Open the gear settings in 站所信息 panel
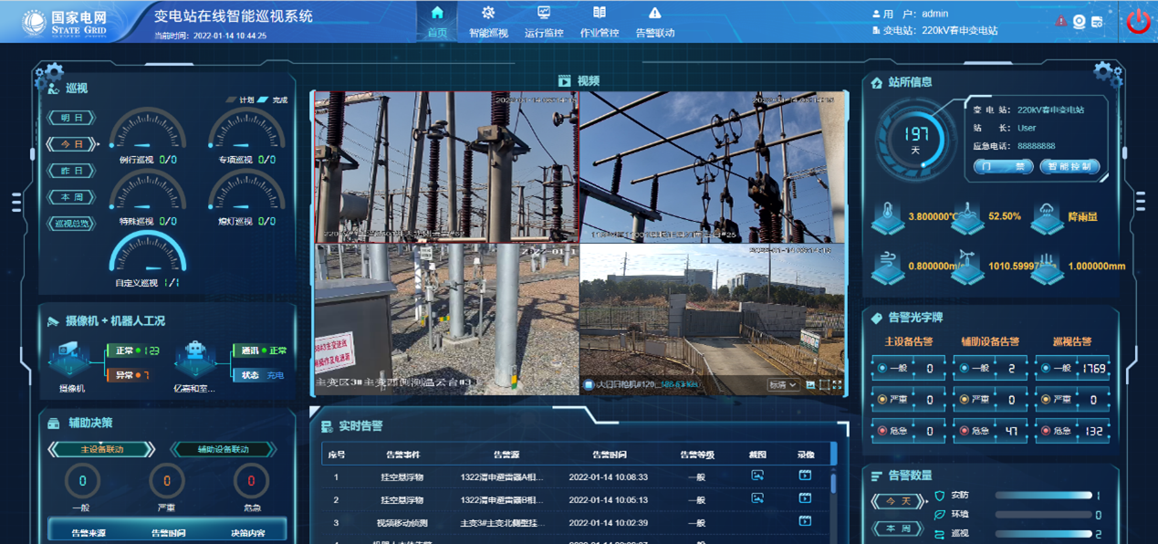The image size is (1158, 544). [x=1106, y=73]
